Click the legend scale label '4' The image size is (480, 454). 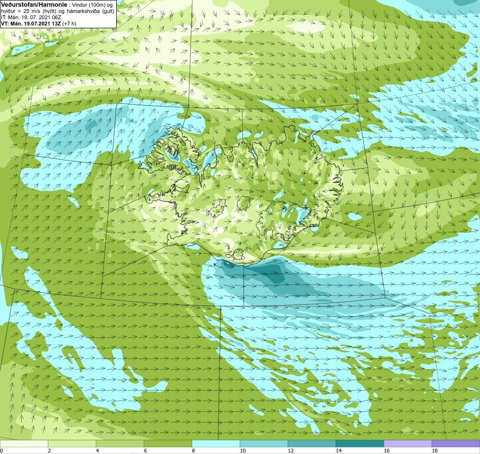pos(97,451)
